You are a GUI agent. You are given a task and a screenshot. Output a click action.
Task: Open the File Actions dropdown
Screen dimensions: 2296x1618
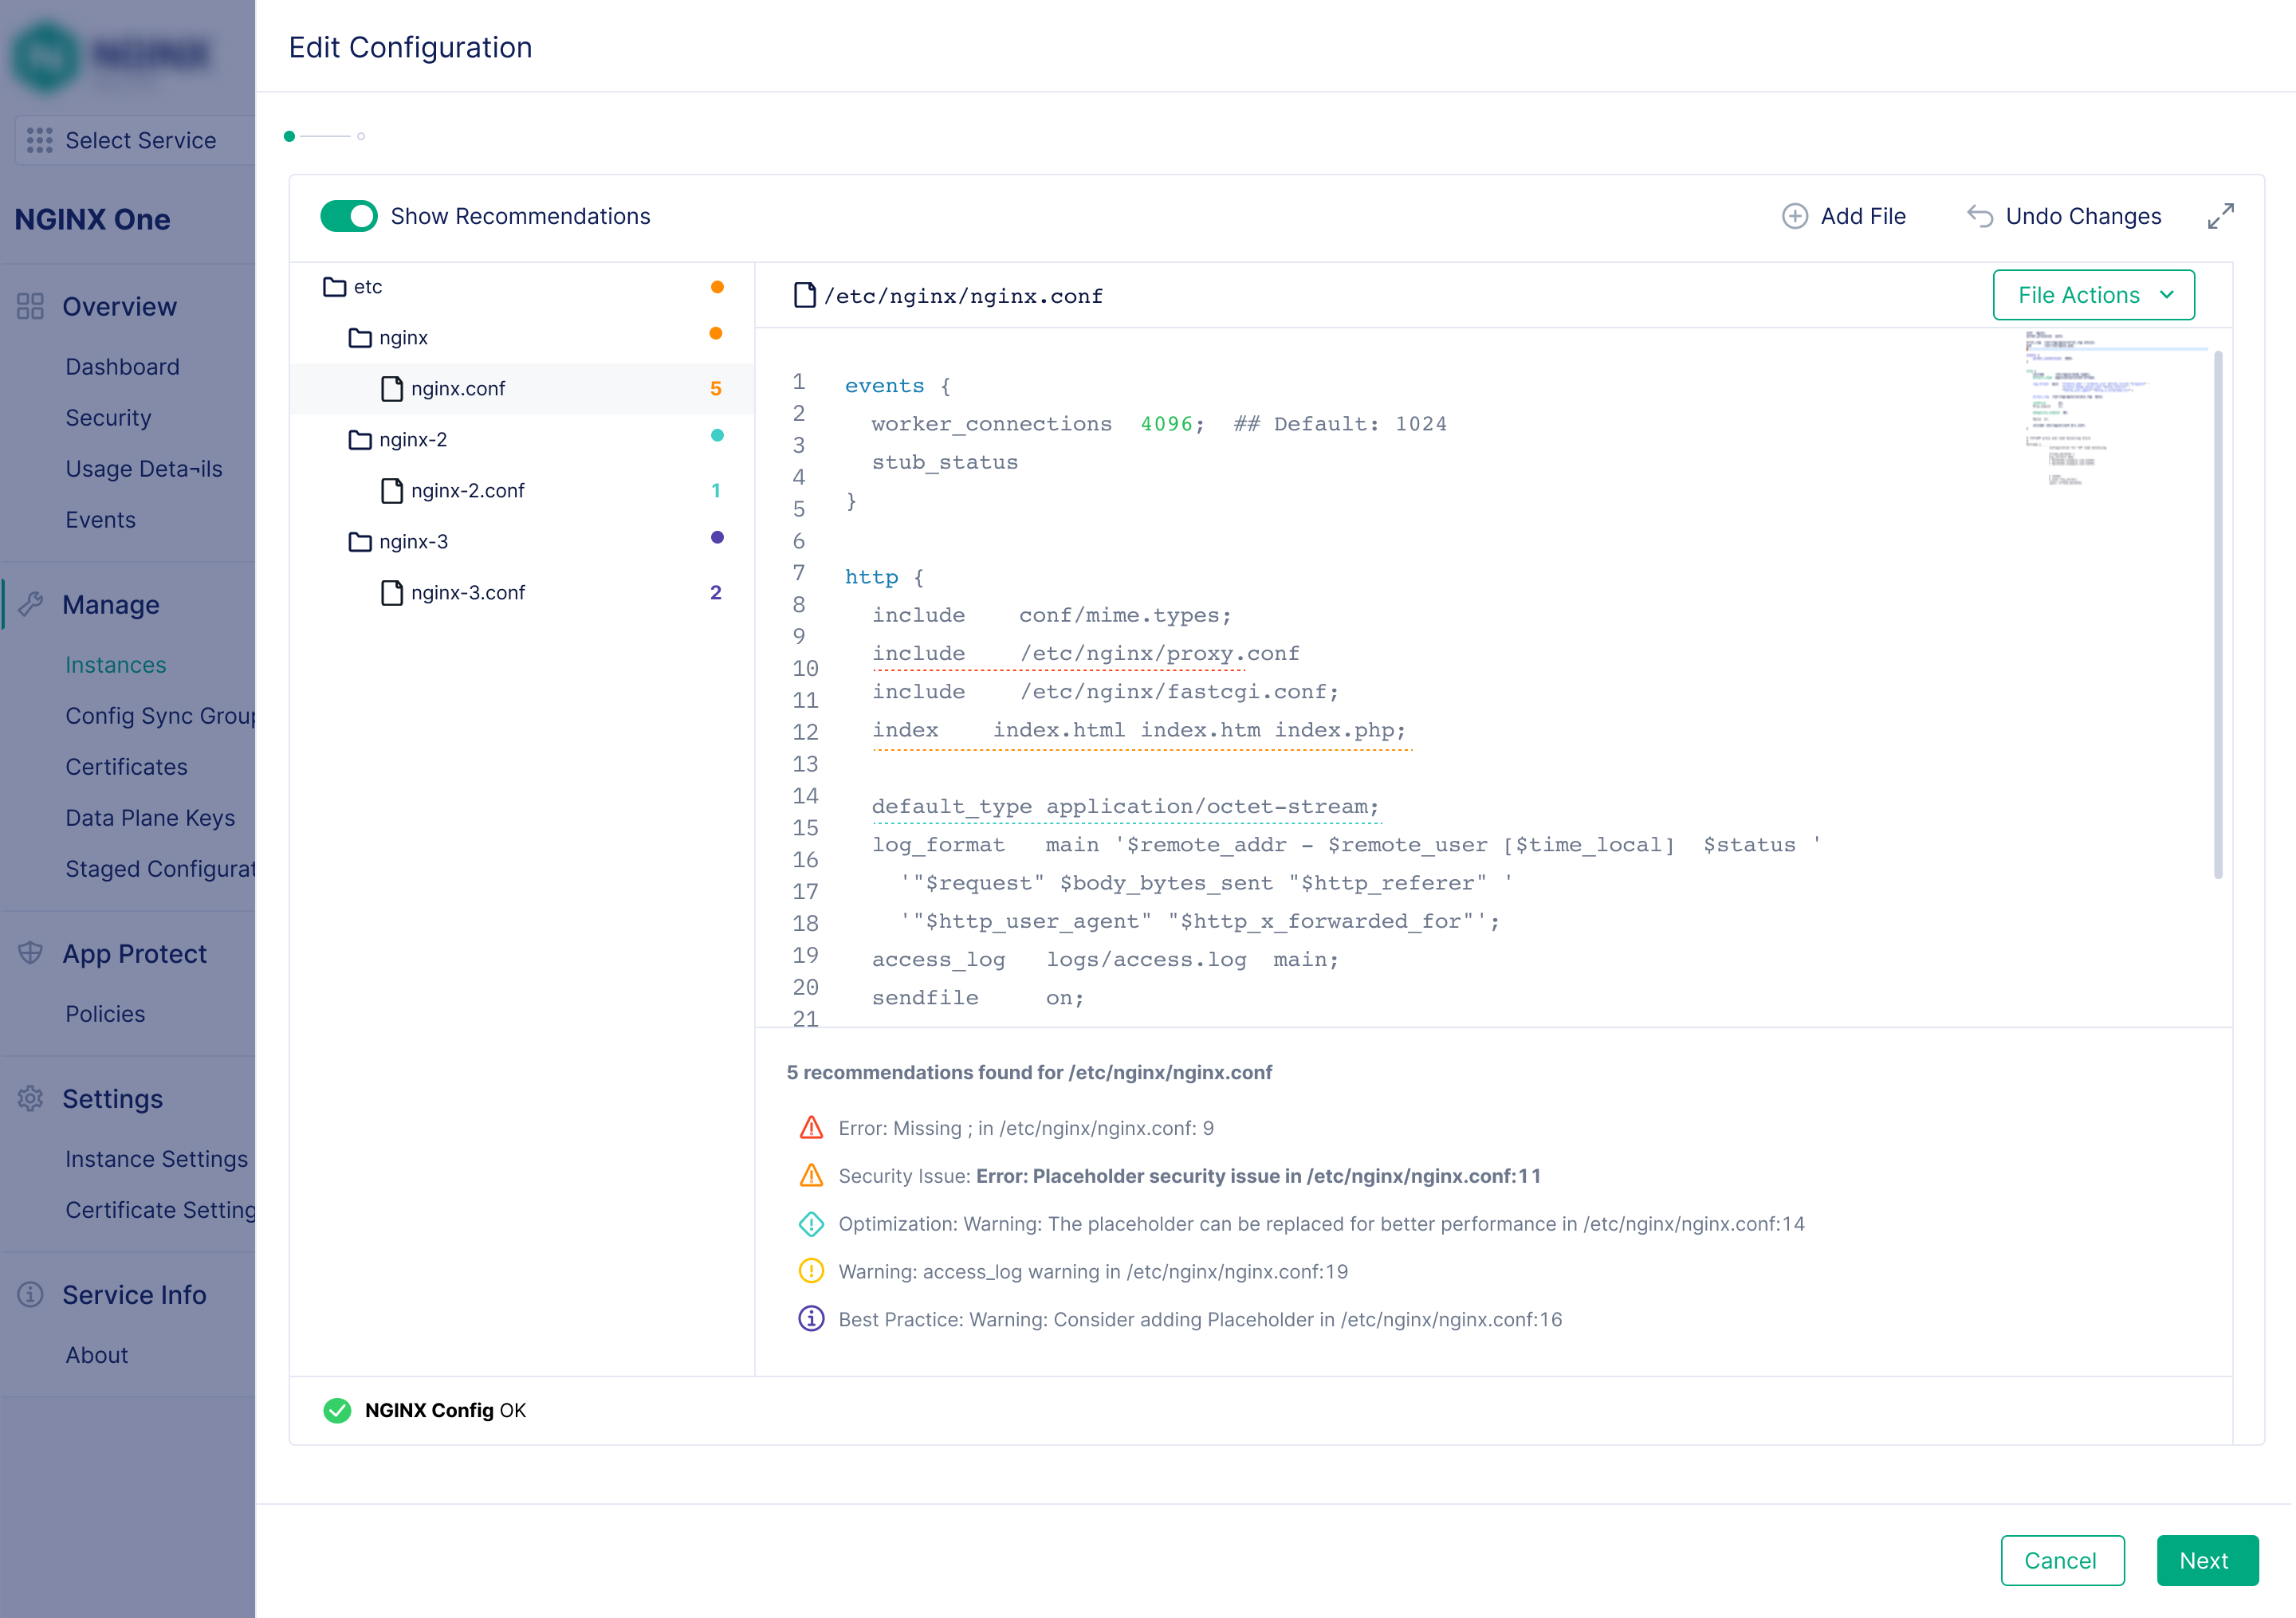click(x=2093, y=295)
